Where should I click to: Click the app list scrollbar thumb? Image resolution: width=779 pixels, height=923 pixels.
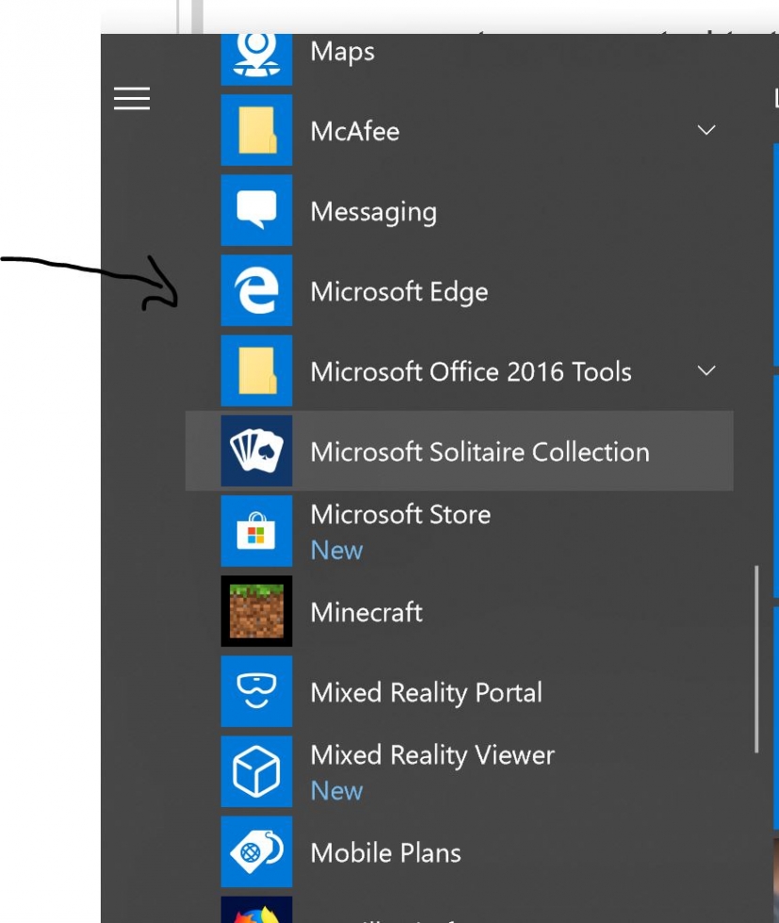(x=756, y=659)
